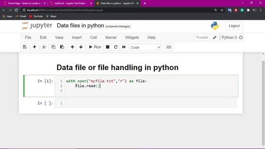Viewport: 265px width, 149px height.
Task: Switch to the myfile.txt Text Editor tab
Action: 70,3
